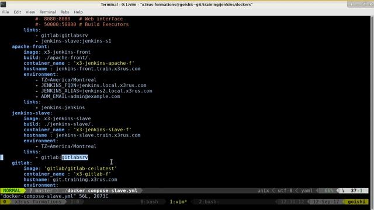Open the Help menu
The image size is (374, 210).
coord(78,12)
